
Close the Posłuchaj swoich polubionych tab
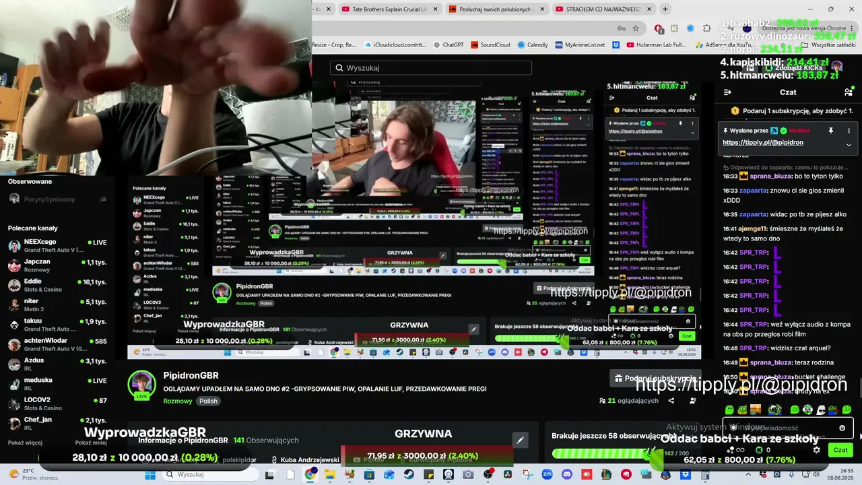pyautogui.click(x=542, y=9)
